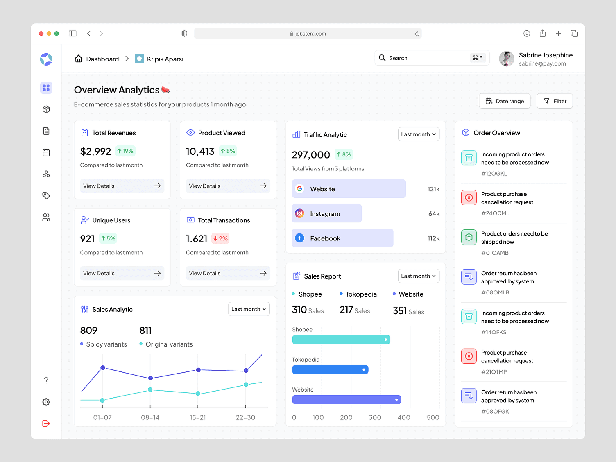Toggle the Original variants legend
This screenshot has width=616, height=462.
pos(166,344)
